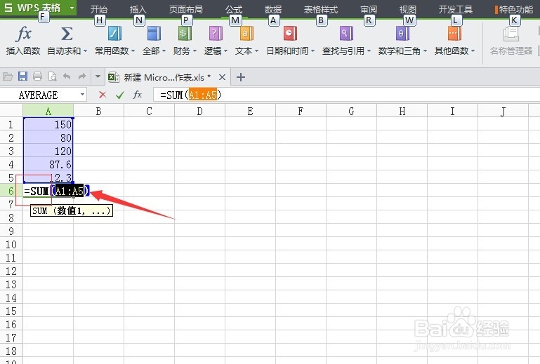The image size is (540, 364).
Task: Expand the 全部 dropdown arrow
Action: click(x=164, y=51)
